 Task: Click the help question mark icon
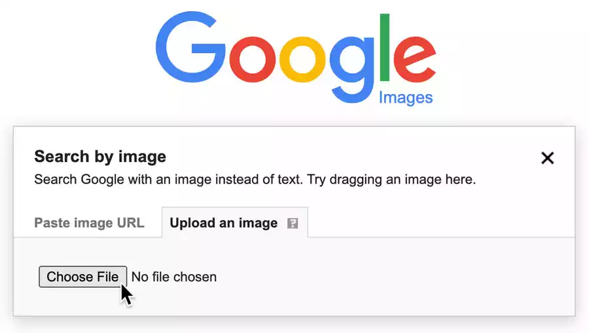(x=293, y=223)
